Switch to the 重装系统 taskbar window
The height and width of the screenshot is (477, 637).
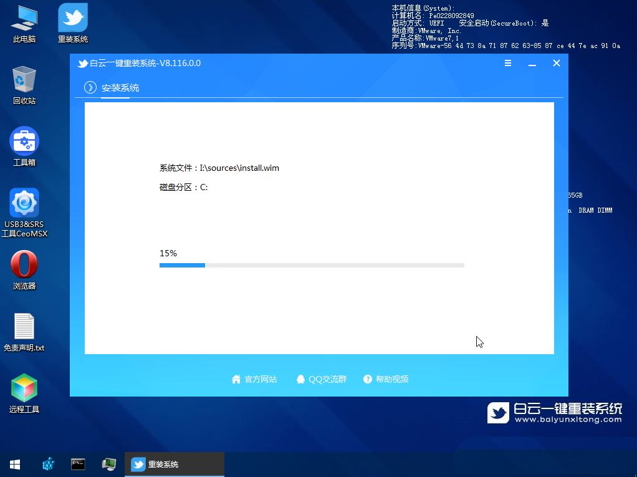175,464
